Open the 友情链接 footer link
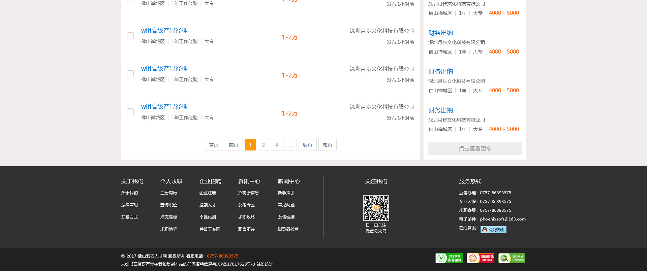The height and width of the screenshot is (271, 647). click(x=286, y=217)
